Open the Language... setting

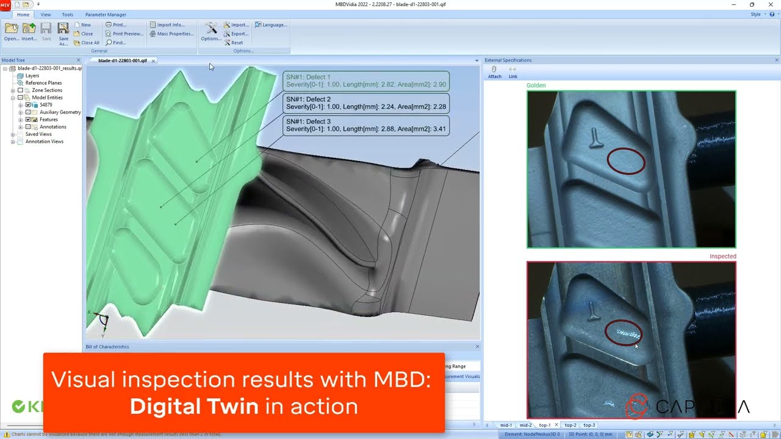(271, 25)
